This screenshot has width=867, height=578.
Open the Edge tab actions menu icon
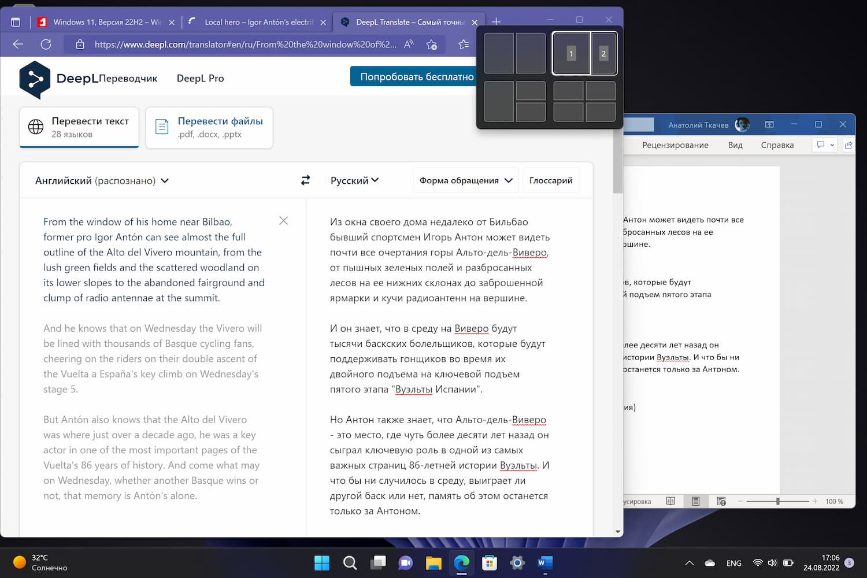[16, 22]
